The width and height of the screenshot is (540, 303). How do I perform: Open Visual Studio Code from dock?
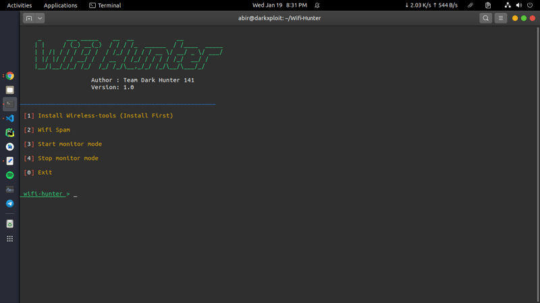click(x=9, y=118)
